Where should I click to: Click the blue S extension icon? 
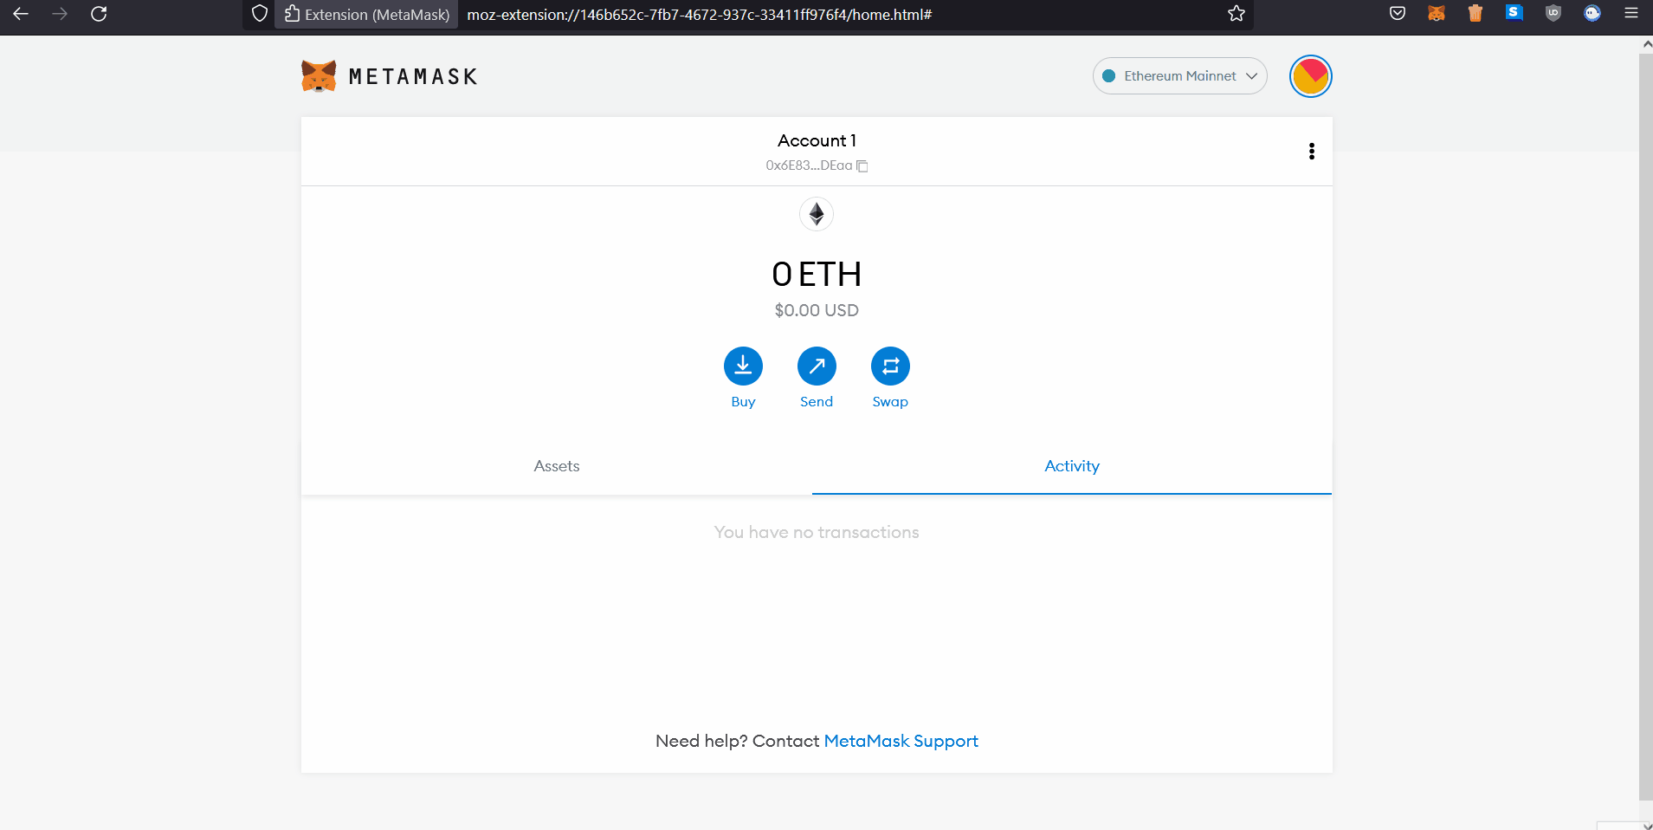tap(1514, 12)
